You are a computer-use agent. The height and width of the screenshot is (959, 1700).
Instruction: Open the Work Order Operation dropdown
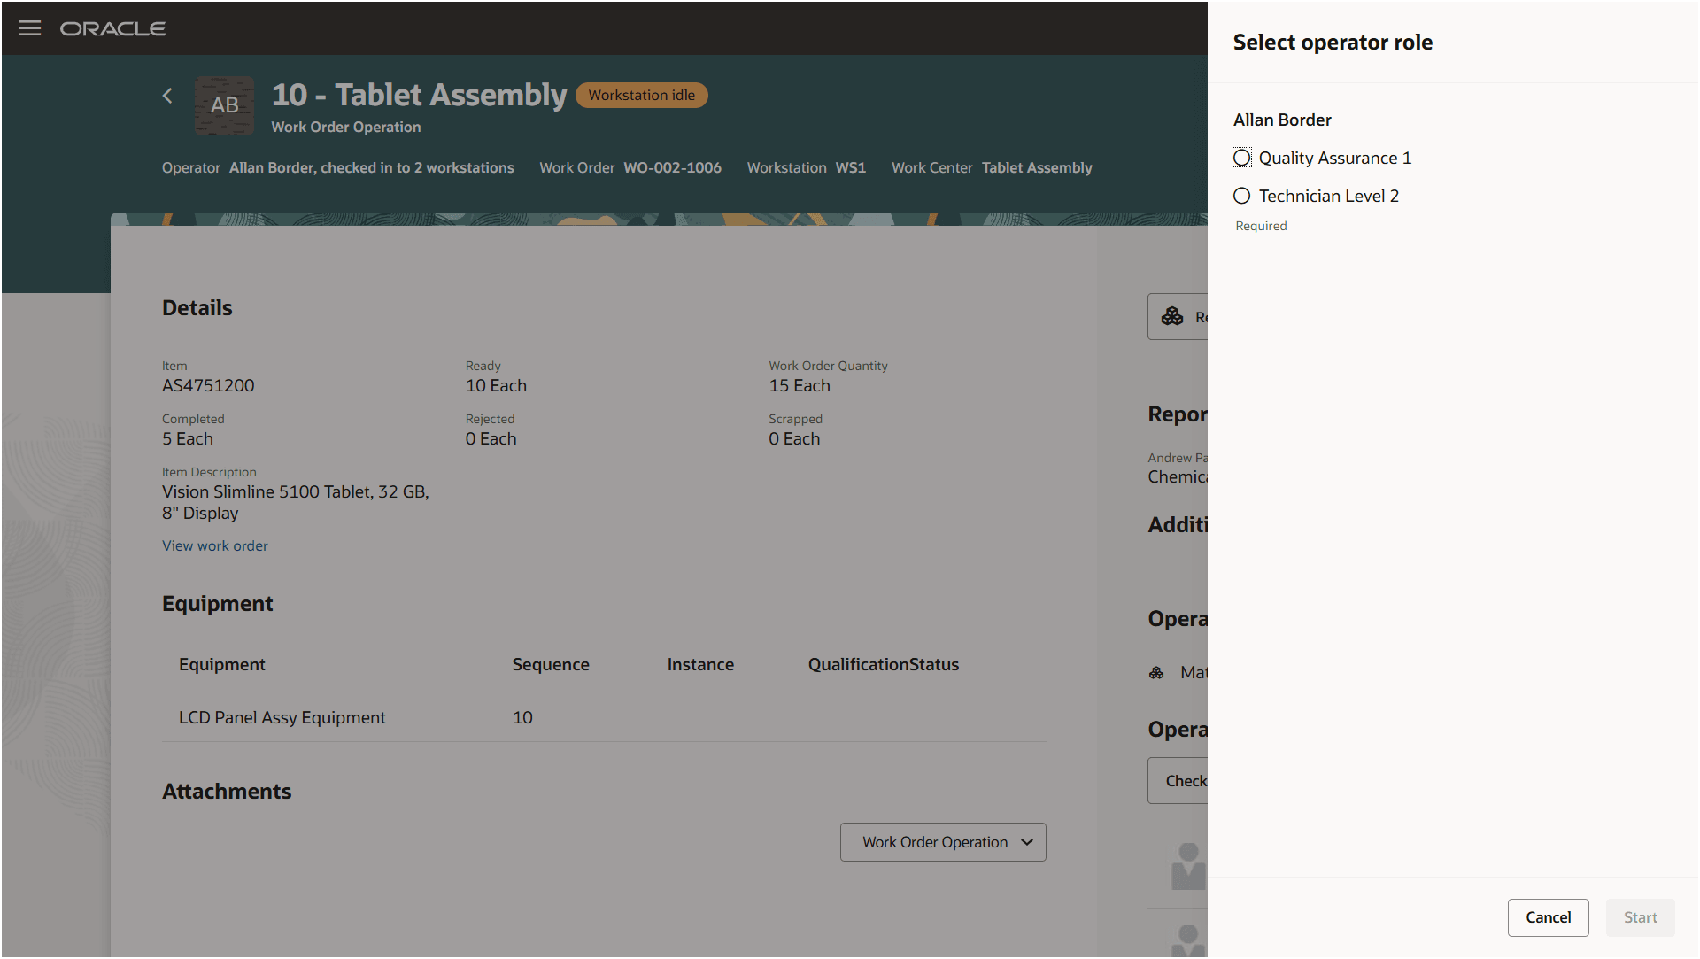[943, 842]
